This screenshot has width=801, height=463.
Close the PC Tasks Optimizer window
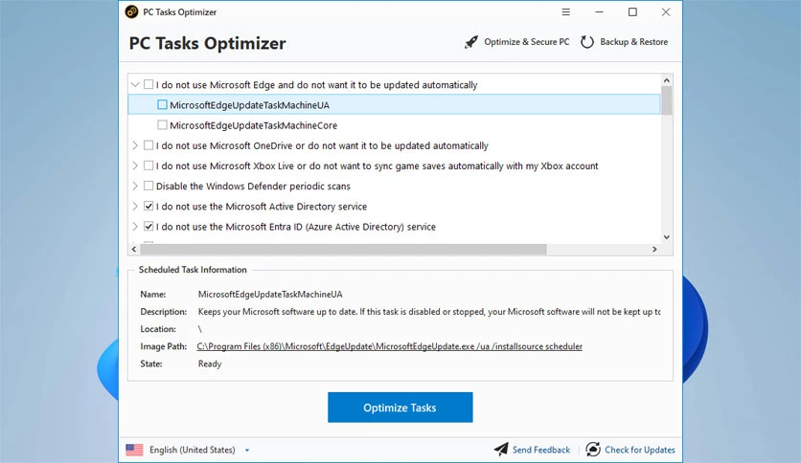pos(666,11)
